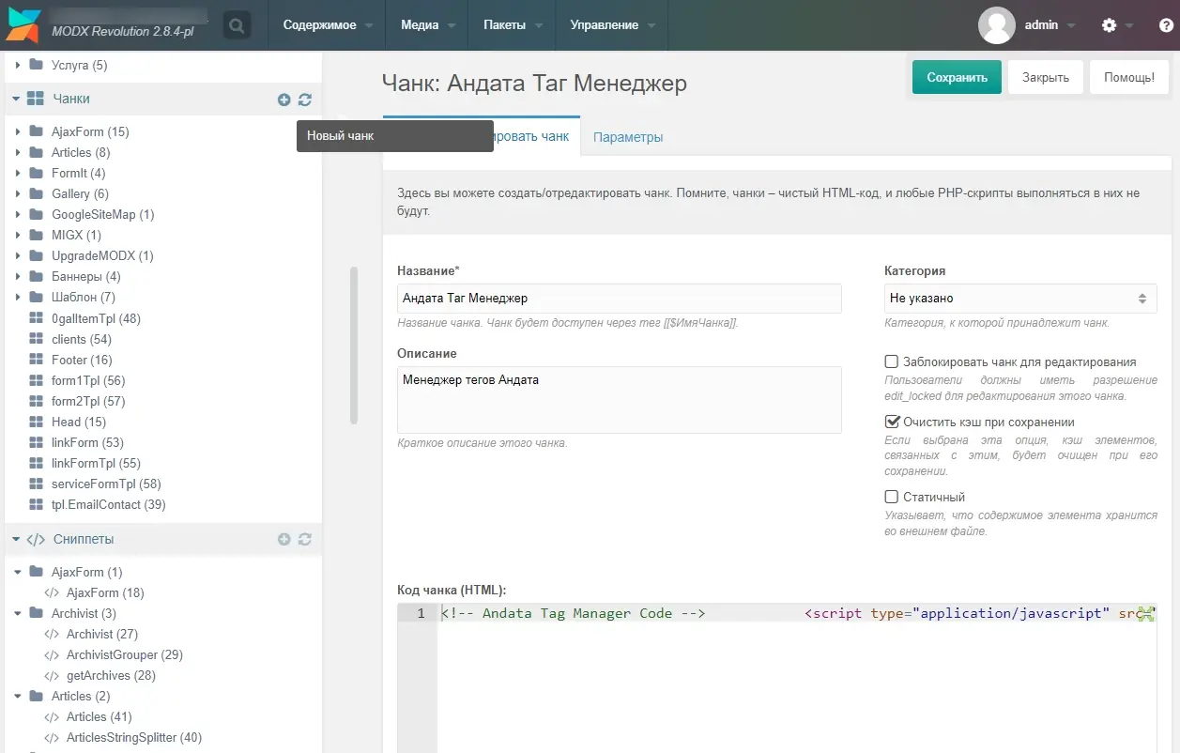
Task: Uncheck Очистить кэш при сохранении
Action: pyautogui.click(x=892, y=422)
